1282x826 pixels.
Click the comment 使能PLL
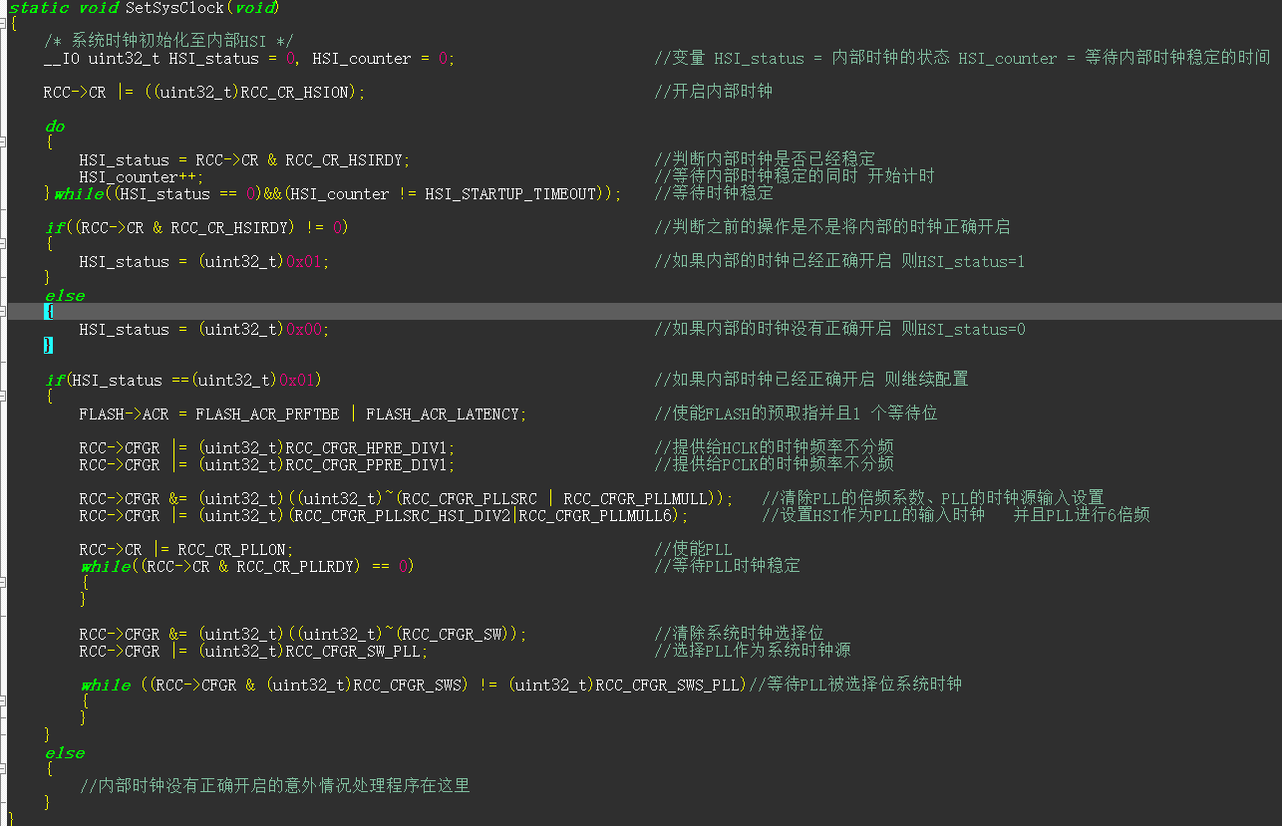coord(694,549)
